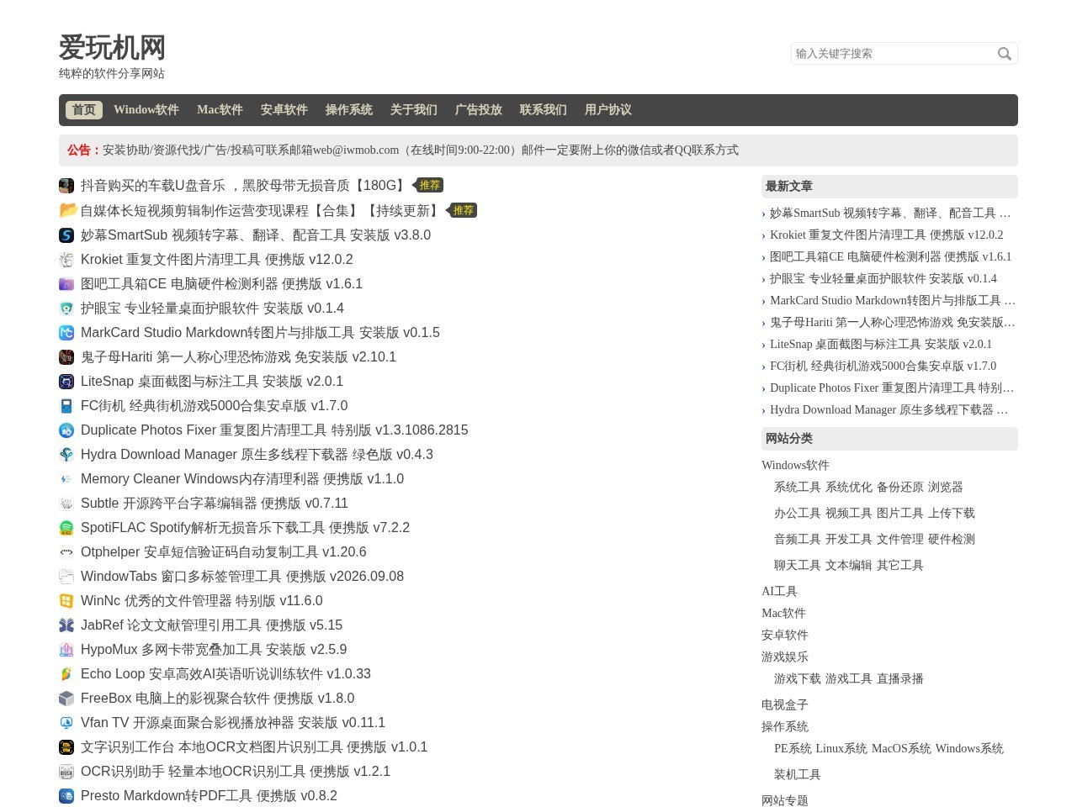The width and height of the screenshot is (1077, 807).
Task: Click the keyword search input field
Action: [x=893, y=54]
